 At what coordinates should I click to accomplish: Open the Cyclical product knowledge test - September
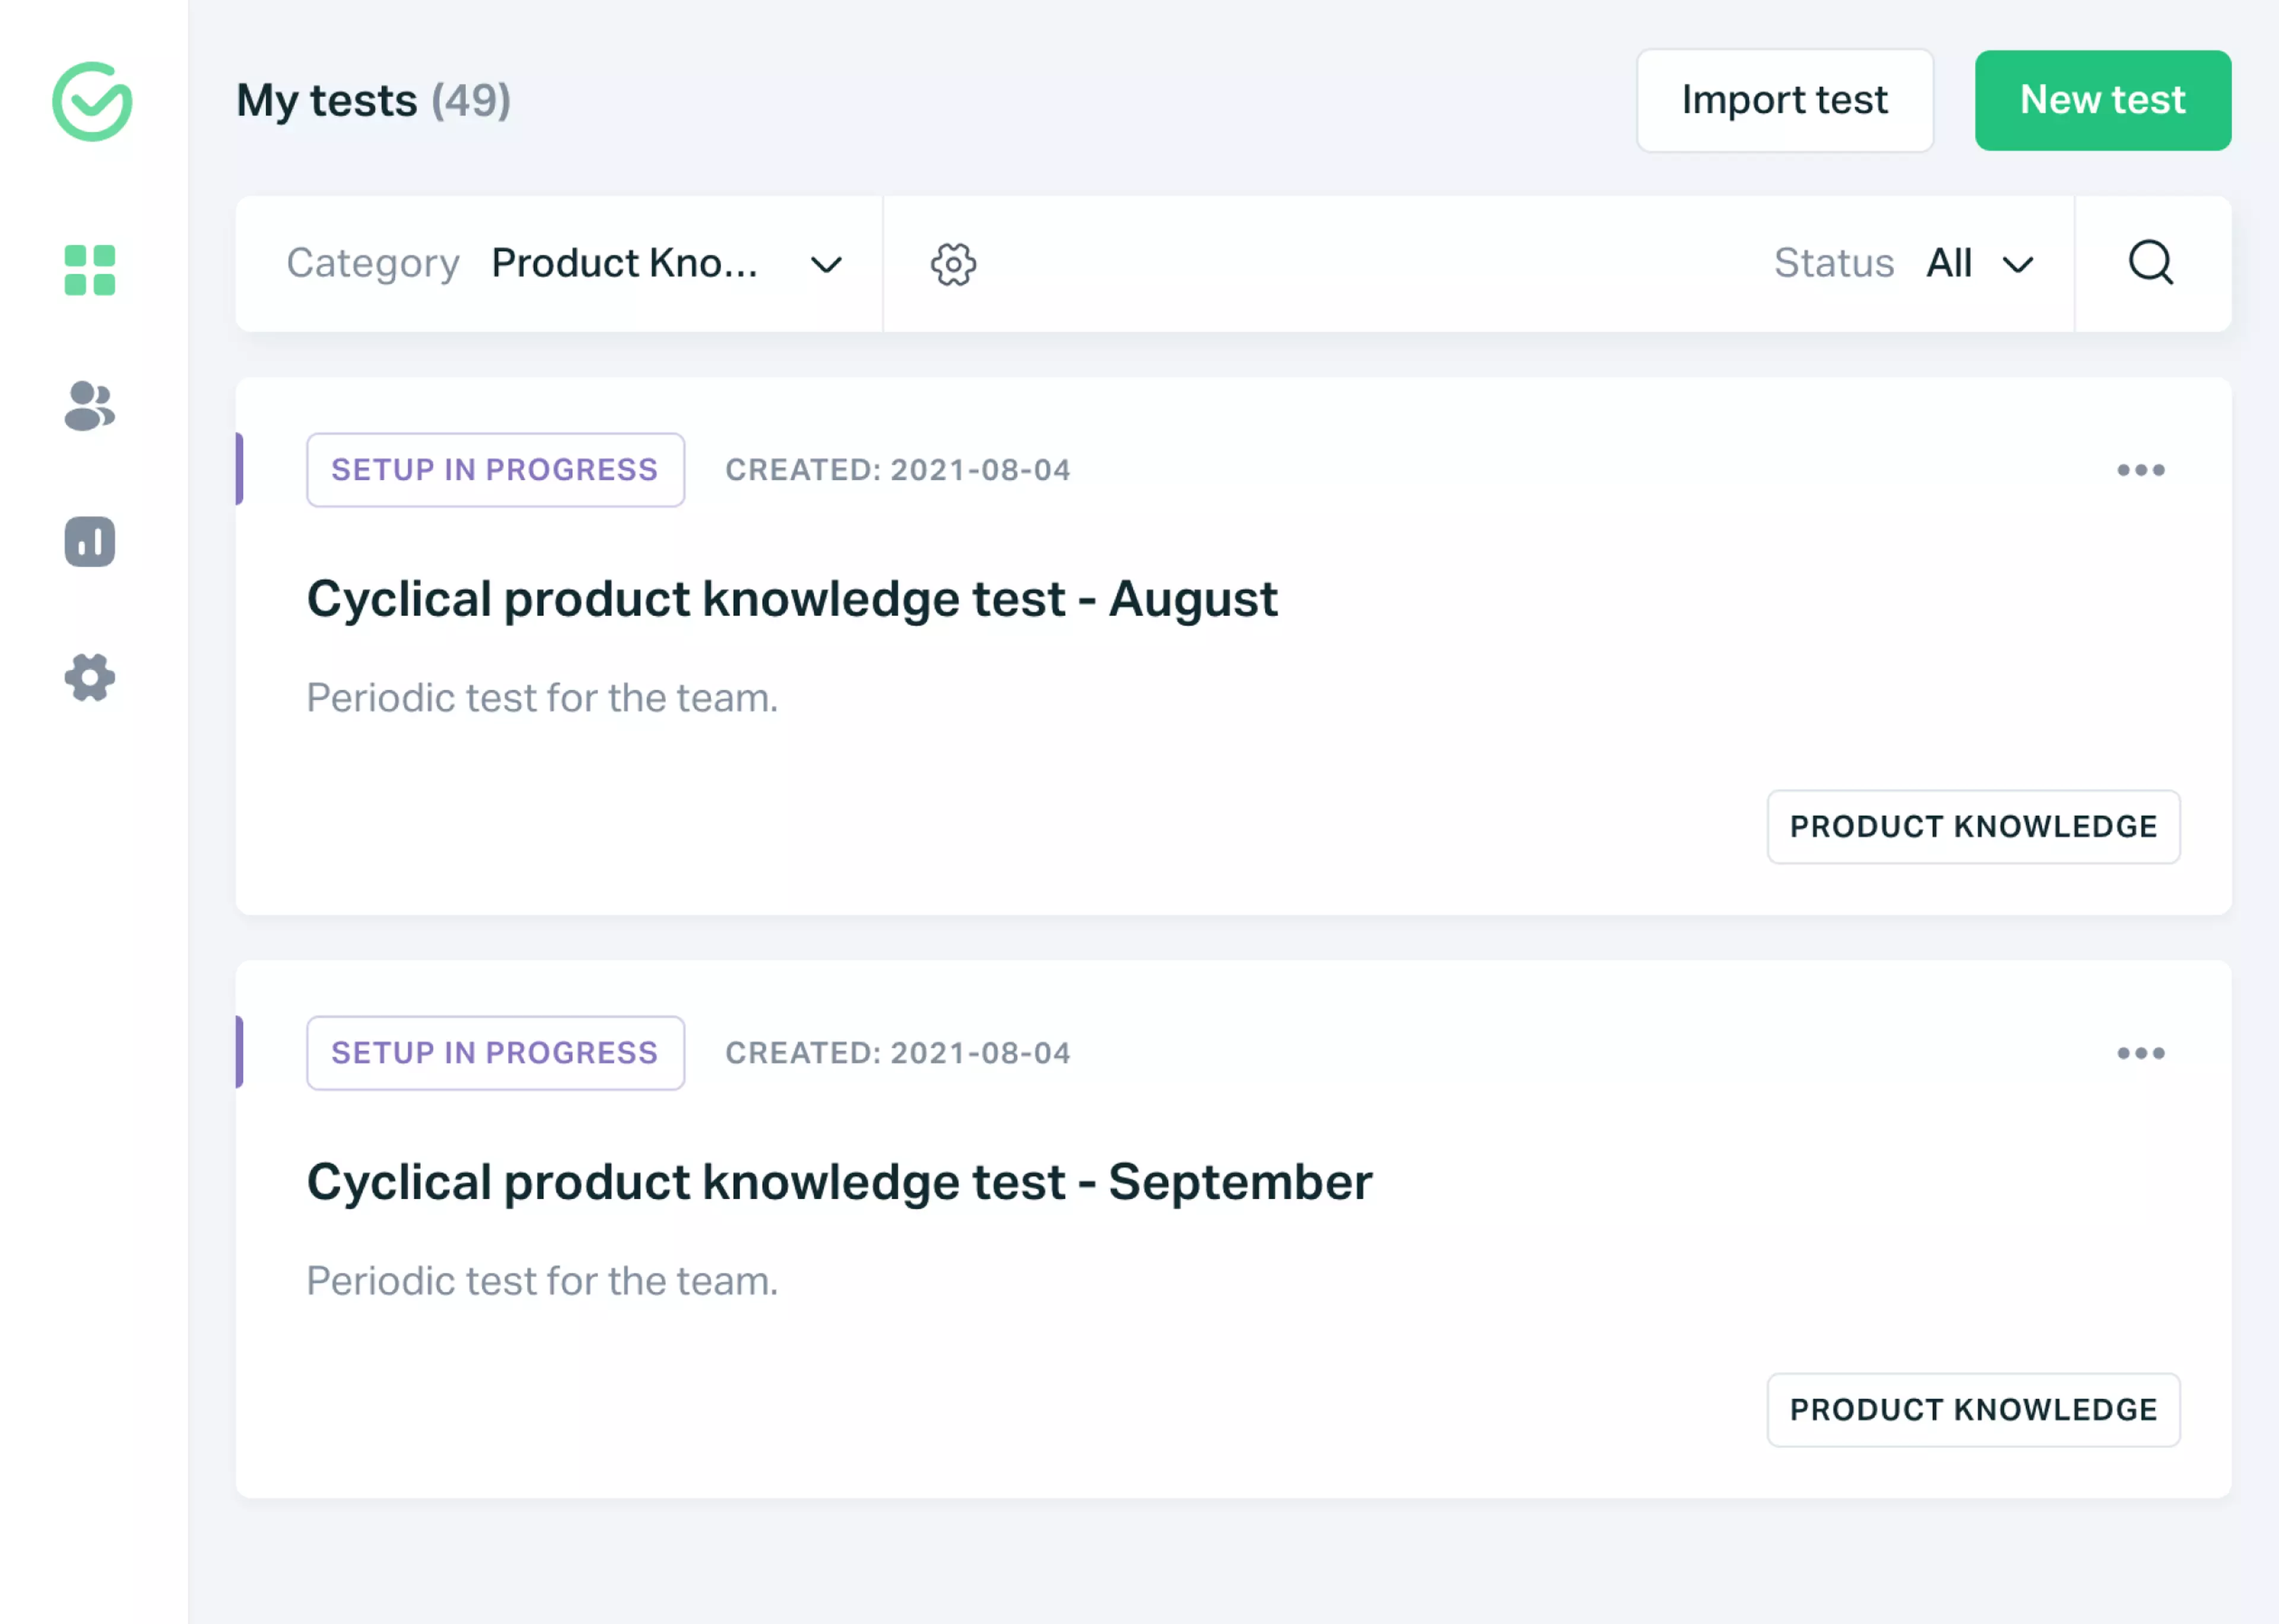(839, 1181)
